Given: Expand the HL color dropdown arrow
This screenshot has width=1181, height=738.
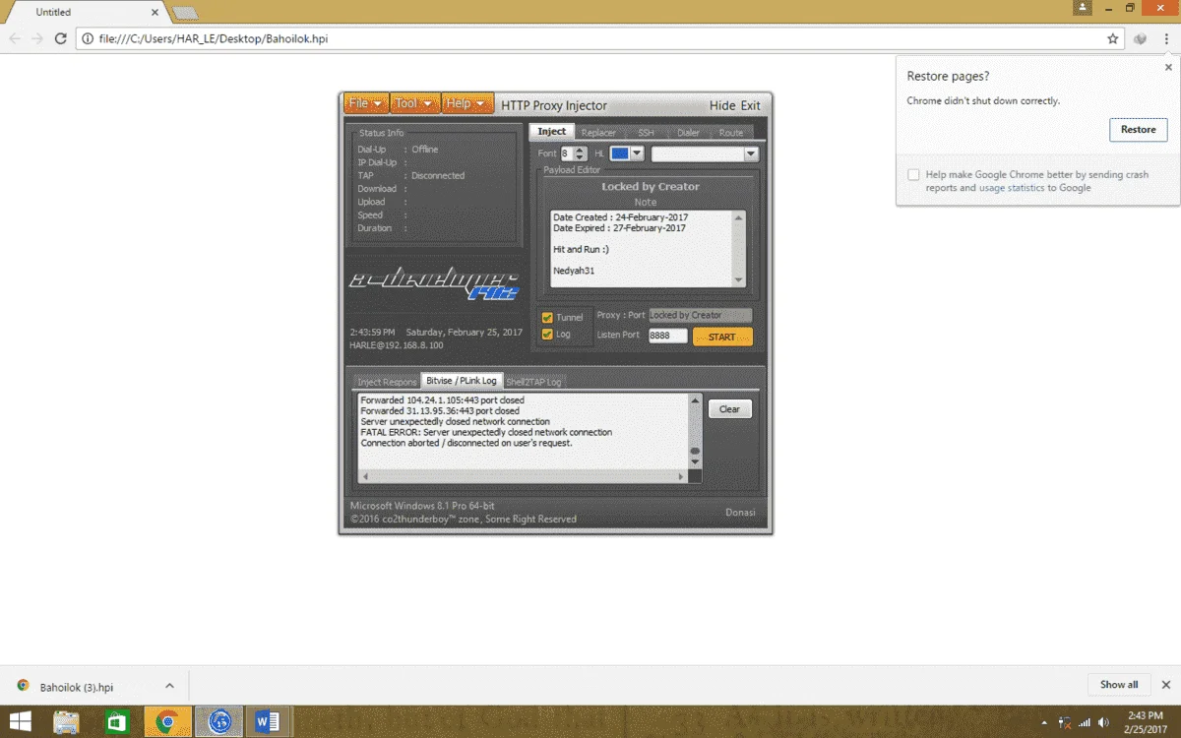Looking at the screenshot, I should click(637, 154).
